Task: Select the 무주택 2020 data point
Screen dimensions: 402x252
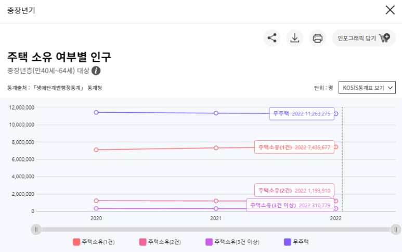Action: pos(96,112)
